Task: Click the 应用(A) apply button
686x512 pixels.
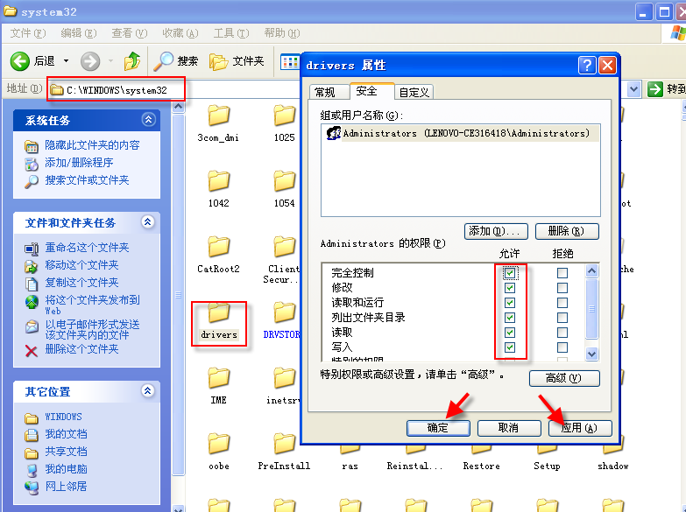Action: click(x=580, y=428)
